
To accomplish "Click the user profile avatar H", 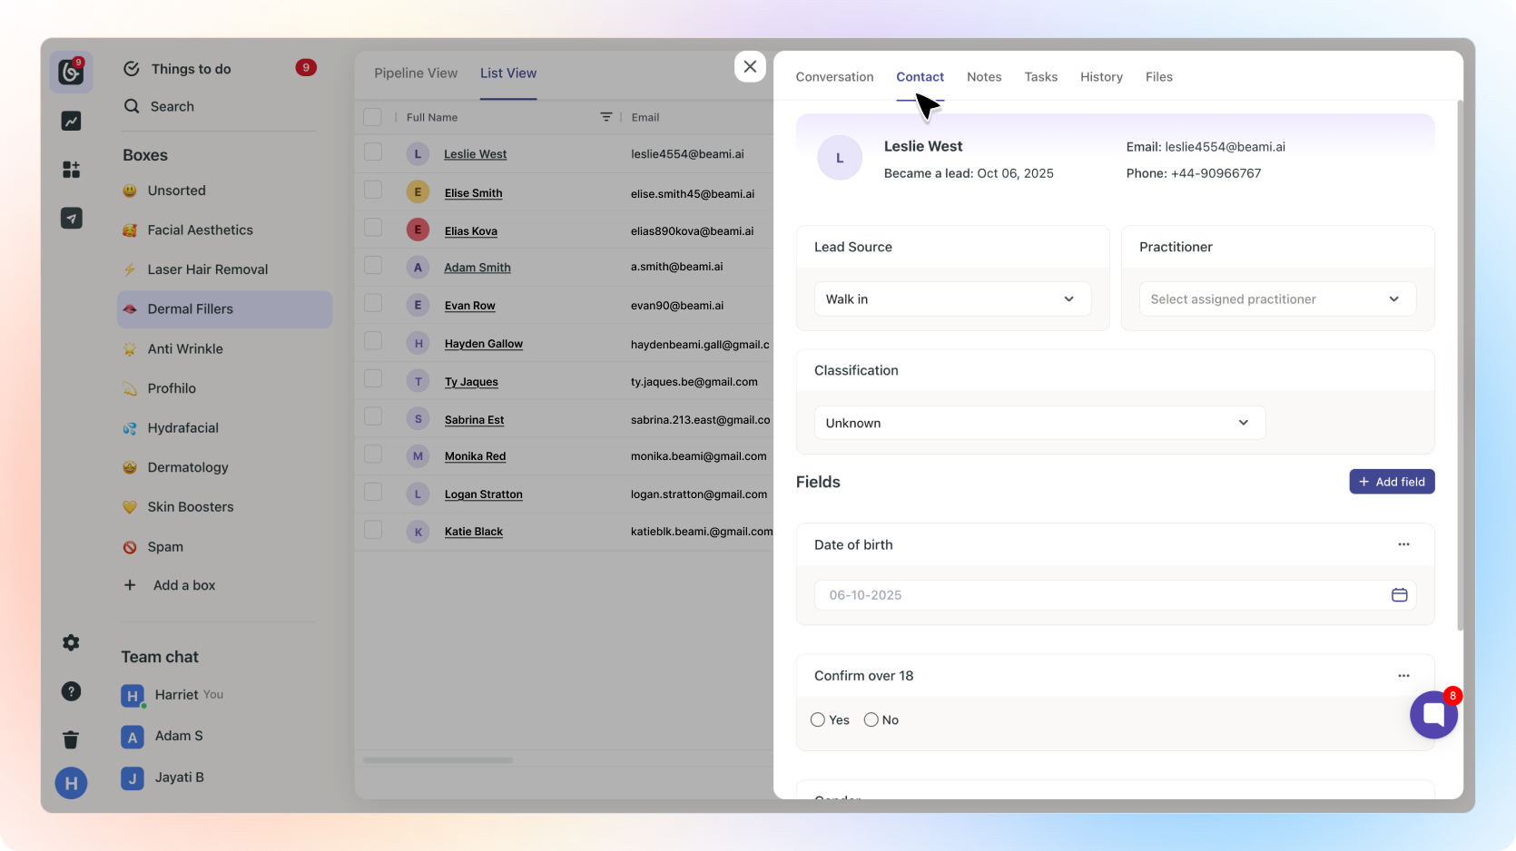I will coord(71,783).
